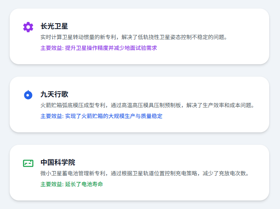Click the blue 主要效益 label under 九天行歌

52,116
